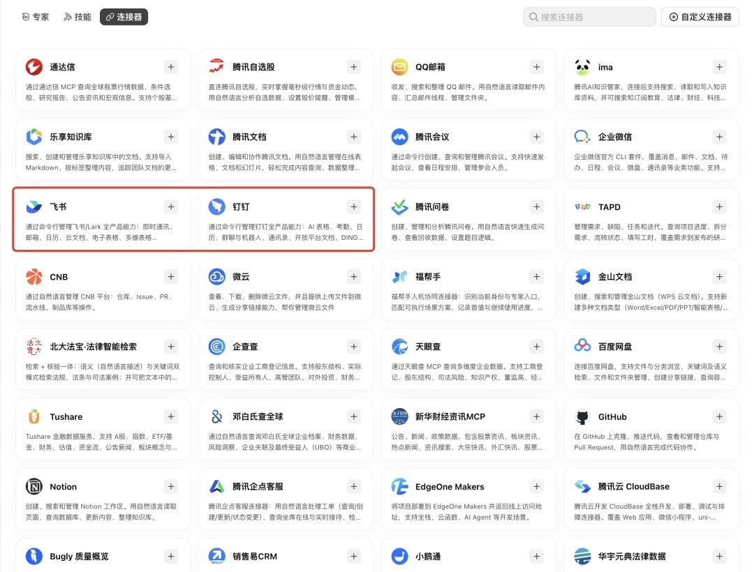754x572 pixels.
Task: Click the 小鹅通 logo icon
Action: (x=399, y=556)
